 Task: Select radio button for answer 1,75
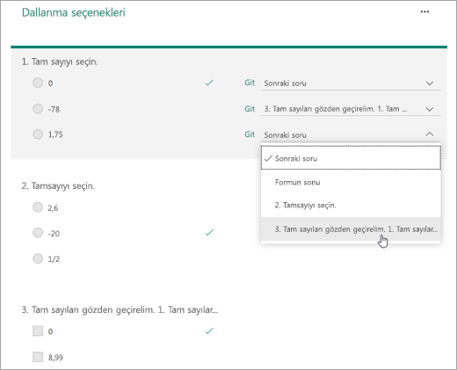tap(38, 134)
